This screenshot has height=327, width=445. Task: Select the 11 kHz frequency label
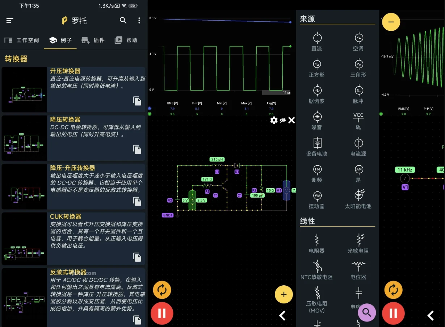point(405,170)
